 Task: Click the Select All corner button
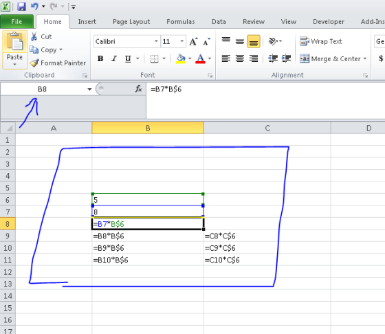[x=8, y=128]
